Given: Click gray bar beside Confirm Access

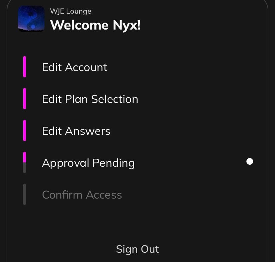Looking at the screenshot, I should click(x=25, y=194).
